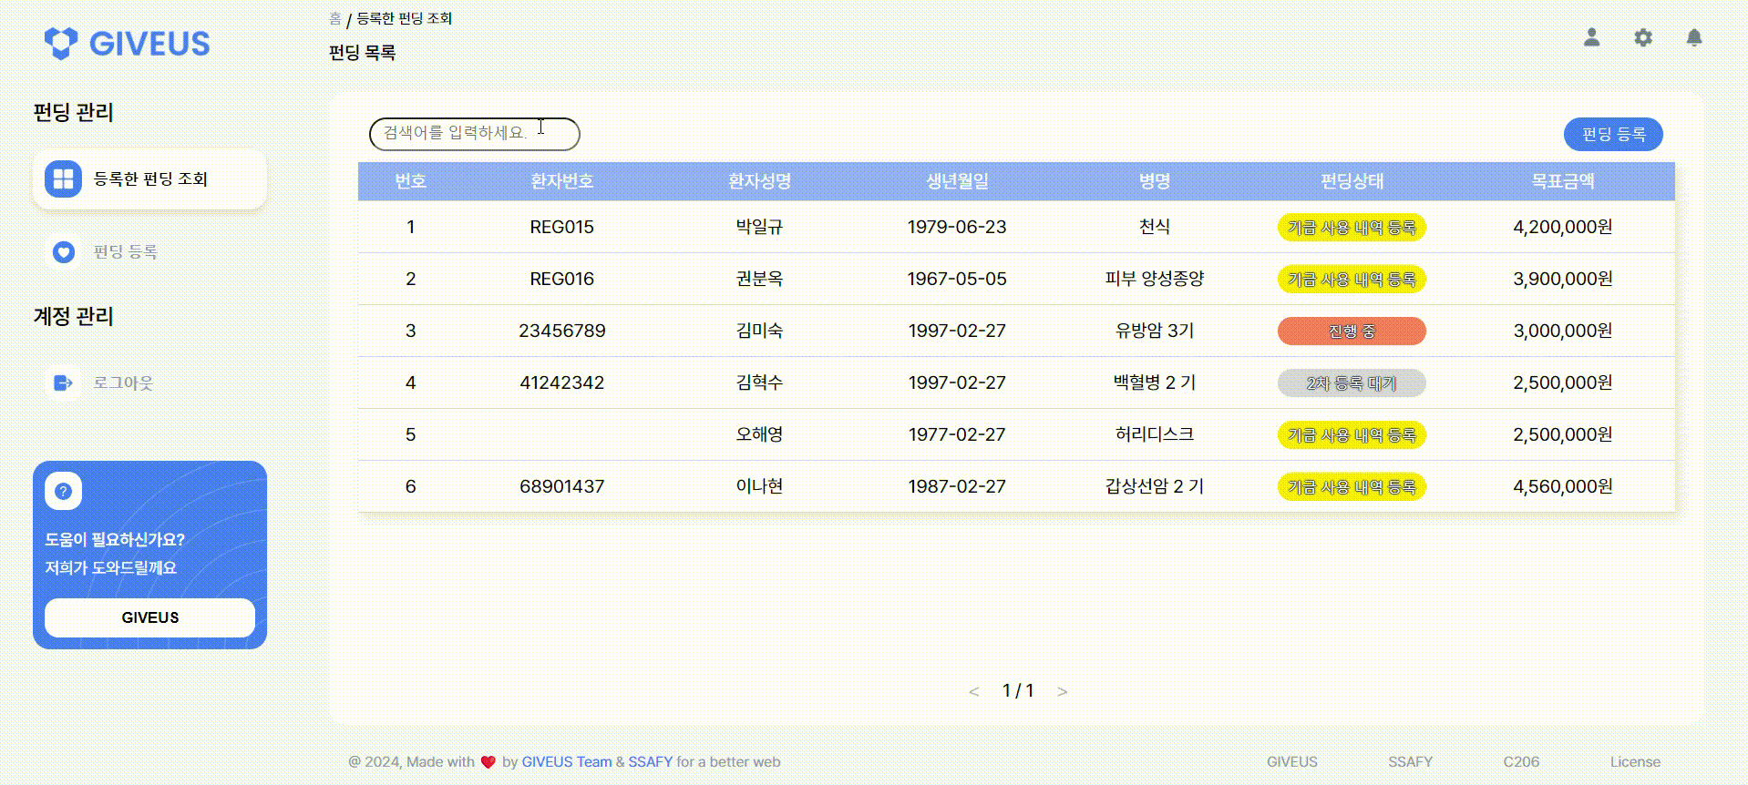Click the 기금 사용 내역 등록 badge for REG016
This screenshot has width=1748, height=785.
pos(1352,280)
